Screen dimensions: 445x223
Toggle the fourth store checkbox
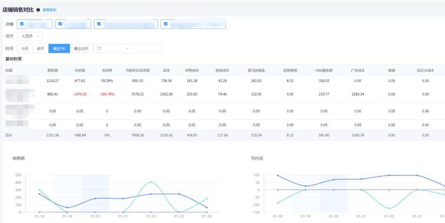(x=166, y=24)
